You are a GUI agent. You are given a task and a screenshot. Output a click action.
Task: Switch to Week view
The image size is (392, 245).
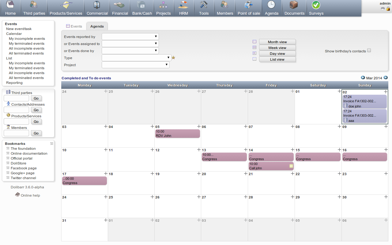277,48
